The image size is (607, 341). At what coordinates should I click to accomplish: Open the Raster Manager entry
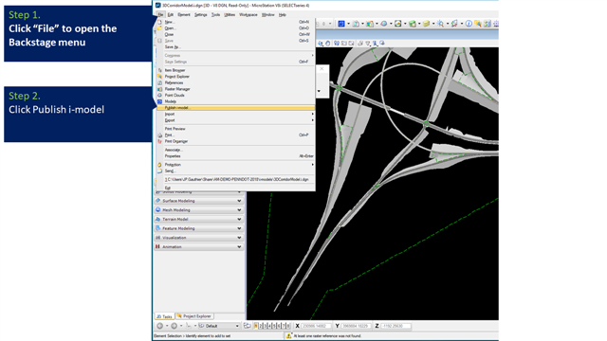[x=177, y=89]
